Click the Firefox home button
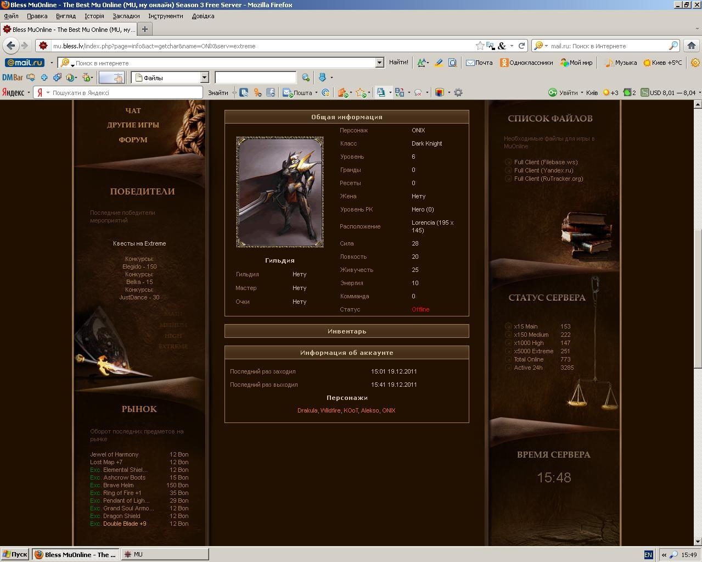This screenshot has height=562, width=702. (x=691, y=46)
